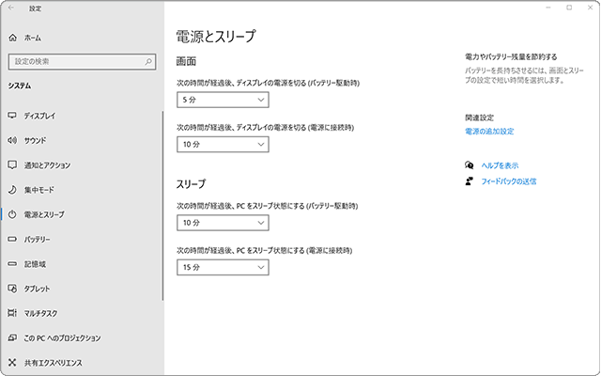Screen dimensions: 601x376
Task: Click the フィードバックの送信 person icon
Action: (x=470, y=181)
